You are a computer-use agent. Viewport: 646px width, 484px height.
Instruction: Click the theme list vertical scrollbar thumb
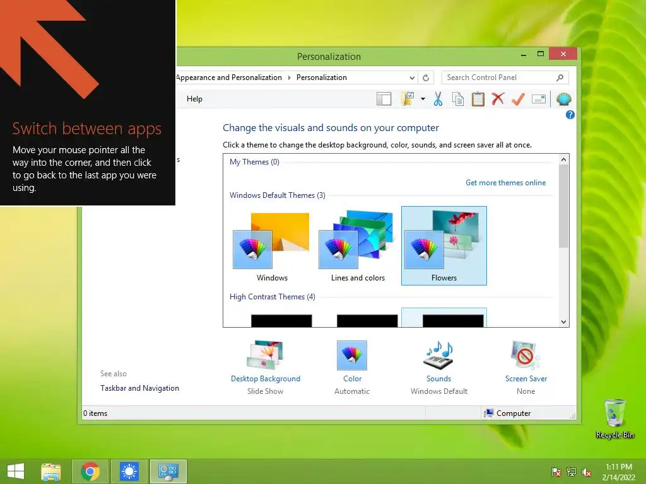pos(563,206)
